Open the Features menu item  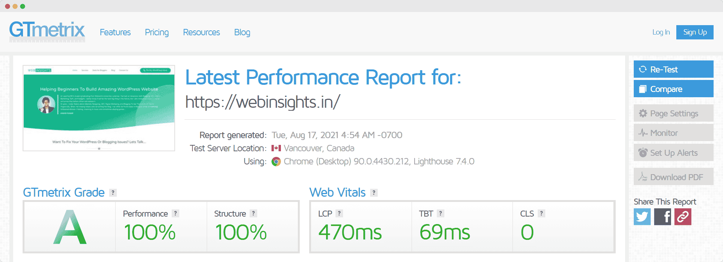[115, 32]
